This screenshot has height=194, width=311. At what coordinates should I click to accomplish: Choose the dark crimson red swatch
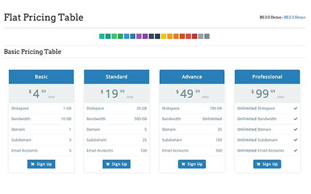point(194,36)
